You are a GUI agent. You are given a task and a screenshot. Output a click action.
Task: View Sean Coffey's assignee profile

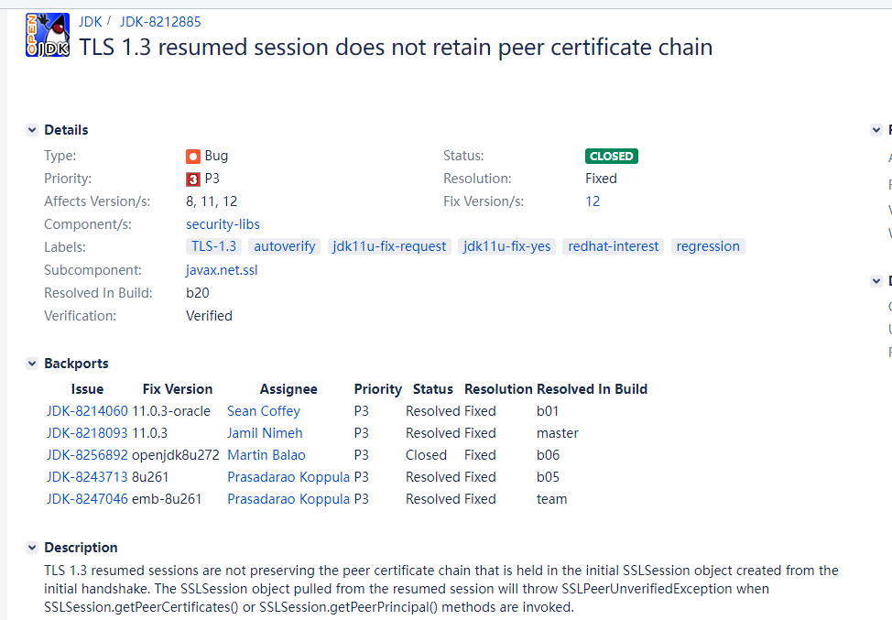coord(263,410)
